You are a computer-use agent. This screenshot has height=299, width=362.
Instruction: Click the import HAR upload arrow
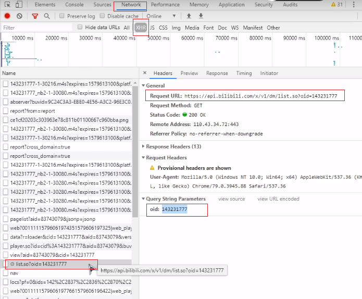pyautogui.click(x=189, y=16)
